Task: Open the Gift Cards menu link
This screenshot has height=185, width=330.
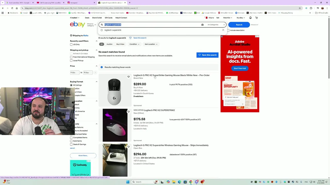Action: (x=109, y=18)
